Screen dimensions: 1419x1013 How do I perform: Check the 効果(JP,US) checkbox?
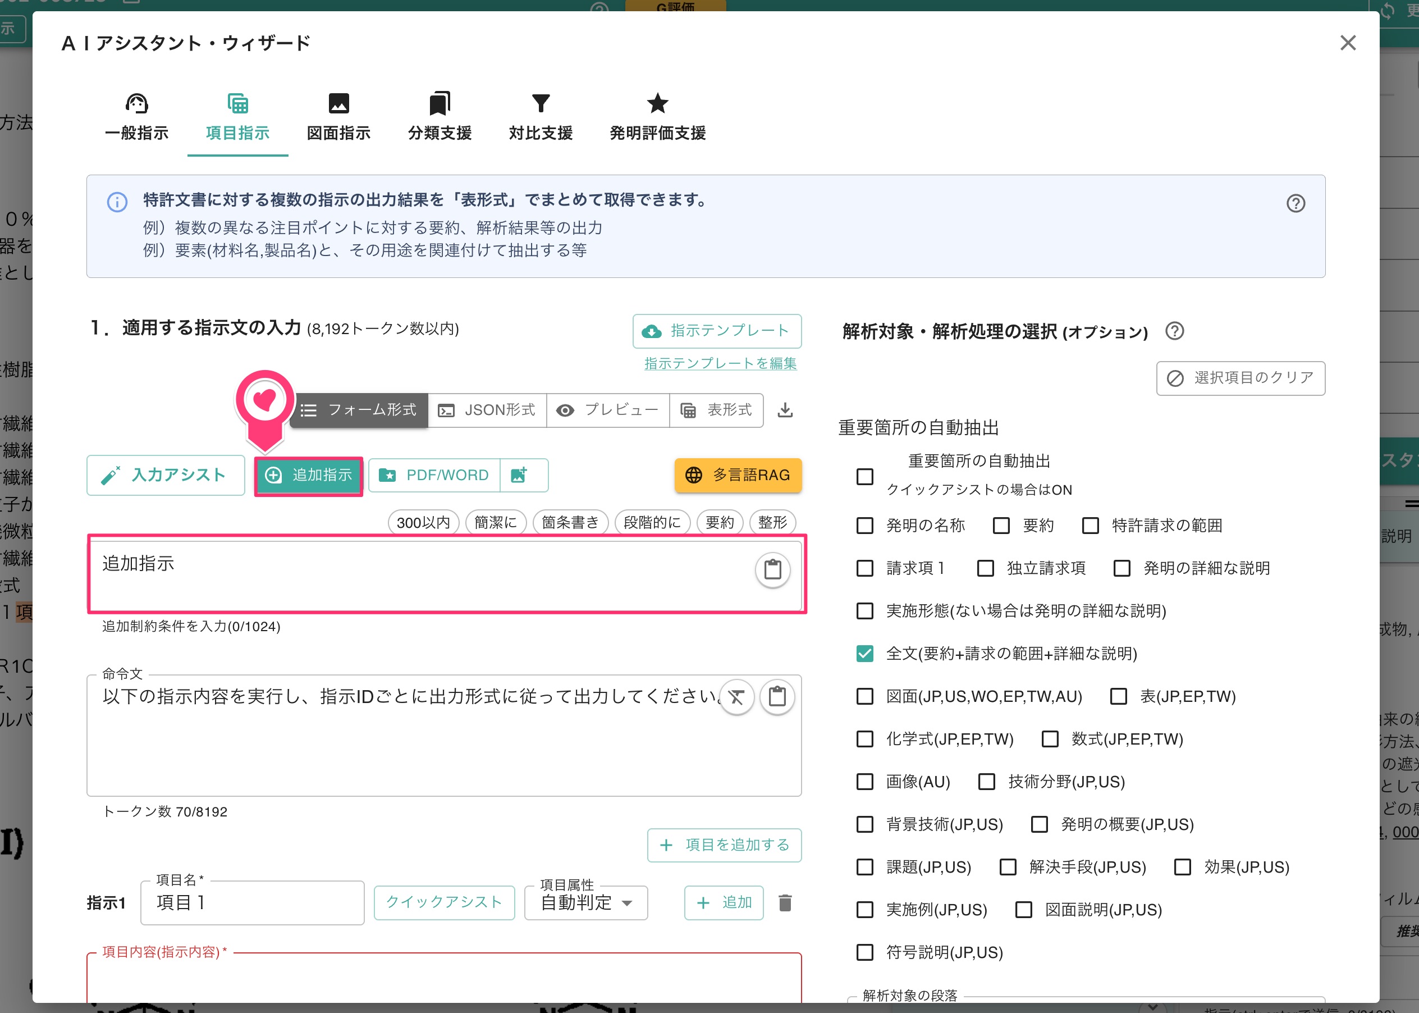click(1183, 867)
